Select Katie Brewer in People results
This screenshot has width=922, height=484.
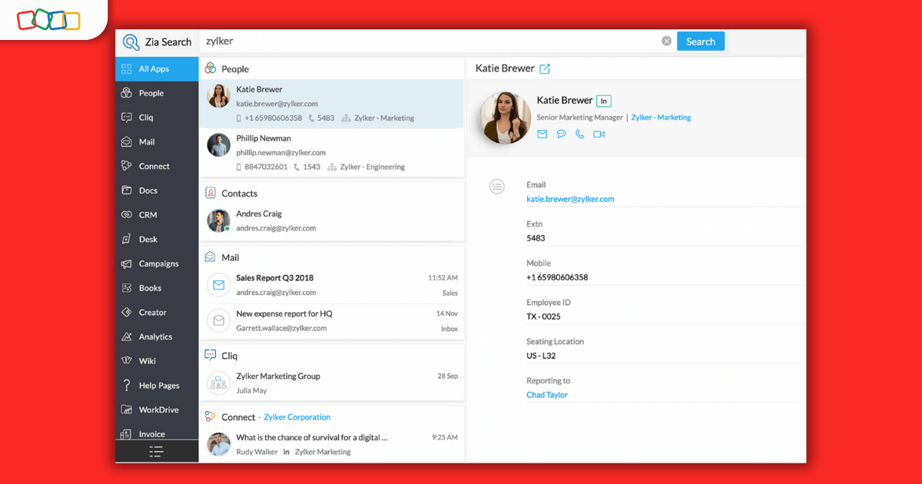331,104
